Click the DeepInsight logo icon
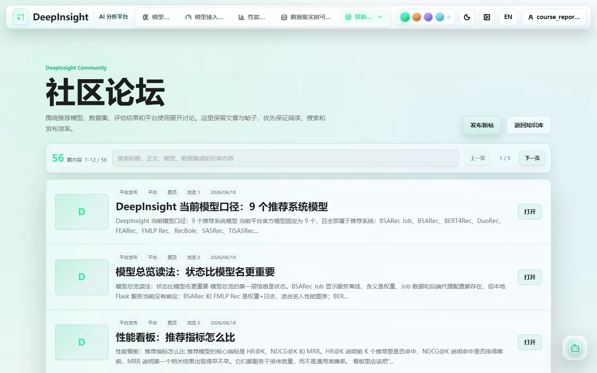597x373 pixels. tap(21, 17)
